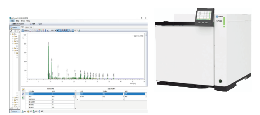The height and width of the screenshot is (115, 260).
Task: Click the Report Print button at bottom left
Action: point(15,112)
